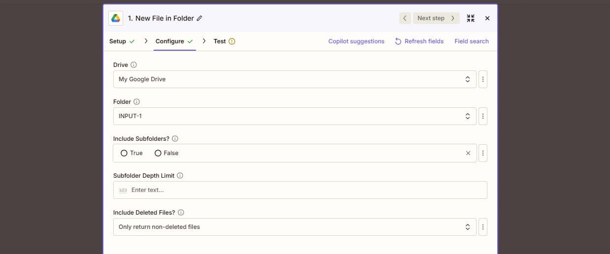
Task: Expand the Include Deleted Files dropdown
Action: [294, 227]
